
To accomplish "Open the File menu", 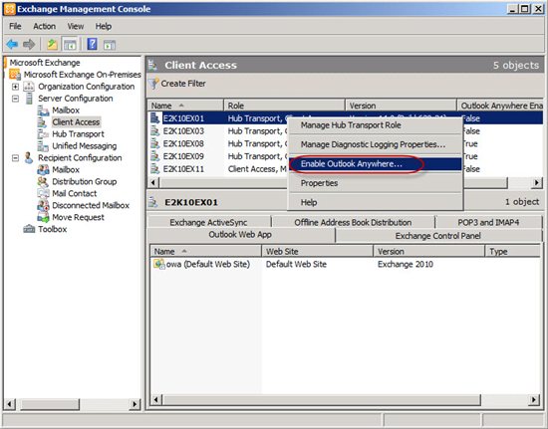I will pos(15,26).
